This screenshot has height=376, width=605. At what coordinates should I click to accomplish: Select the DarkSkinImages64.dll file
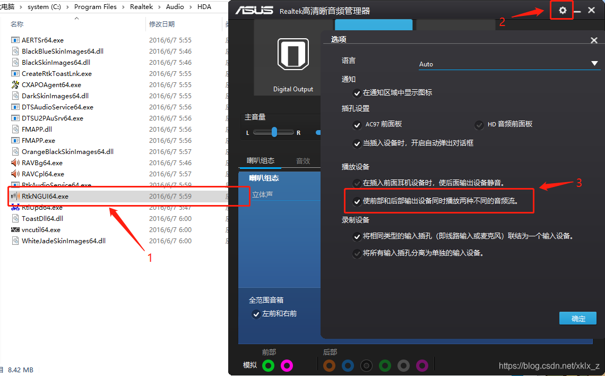click(x=55, y=96)
